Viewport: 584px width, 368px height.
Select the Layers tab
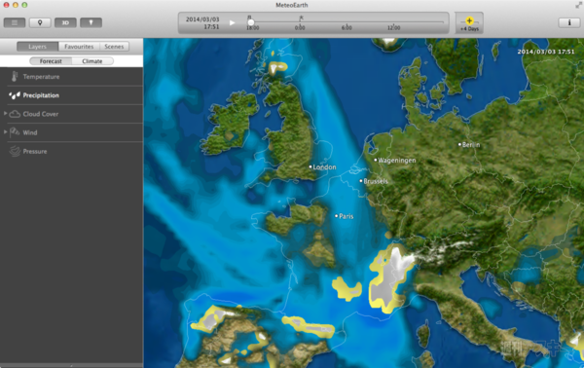pyautogui.click(x=38, y=47)
